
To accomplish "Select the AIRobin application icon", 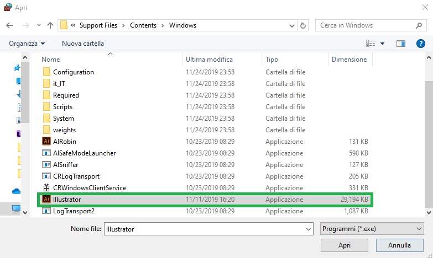I will point(46,141).
